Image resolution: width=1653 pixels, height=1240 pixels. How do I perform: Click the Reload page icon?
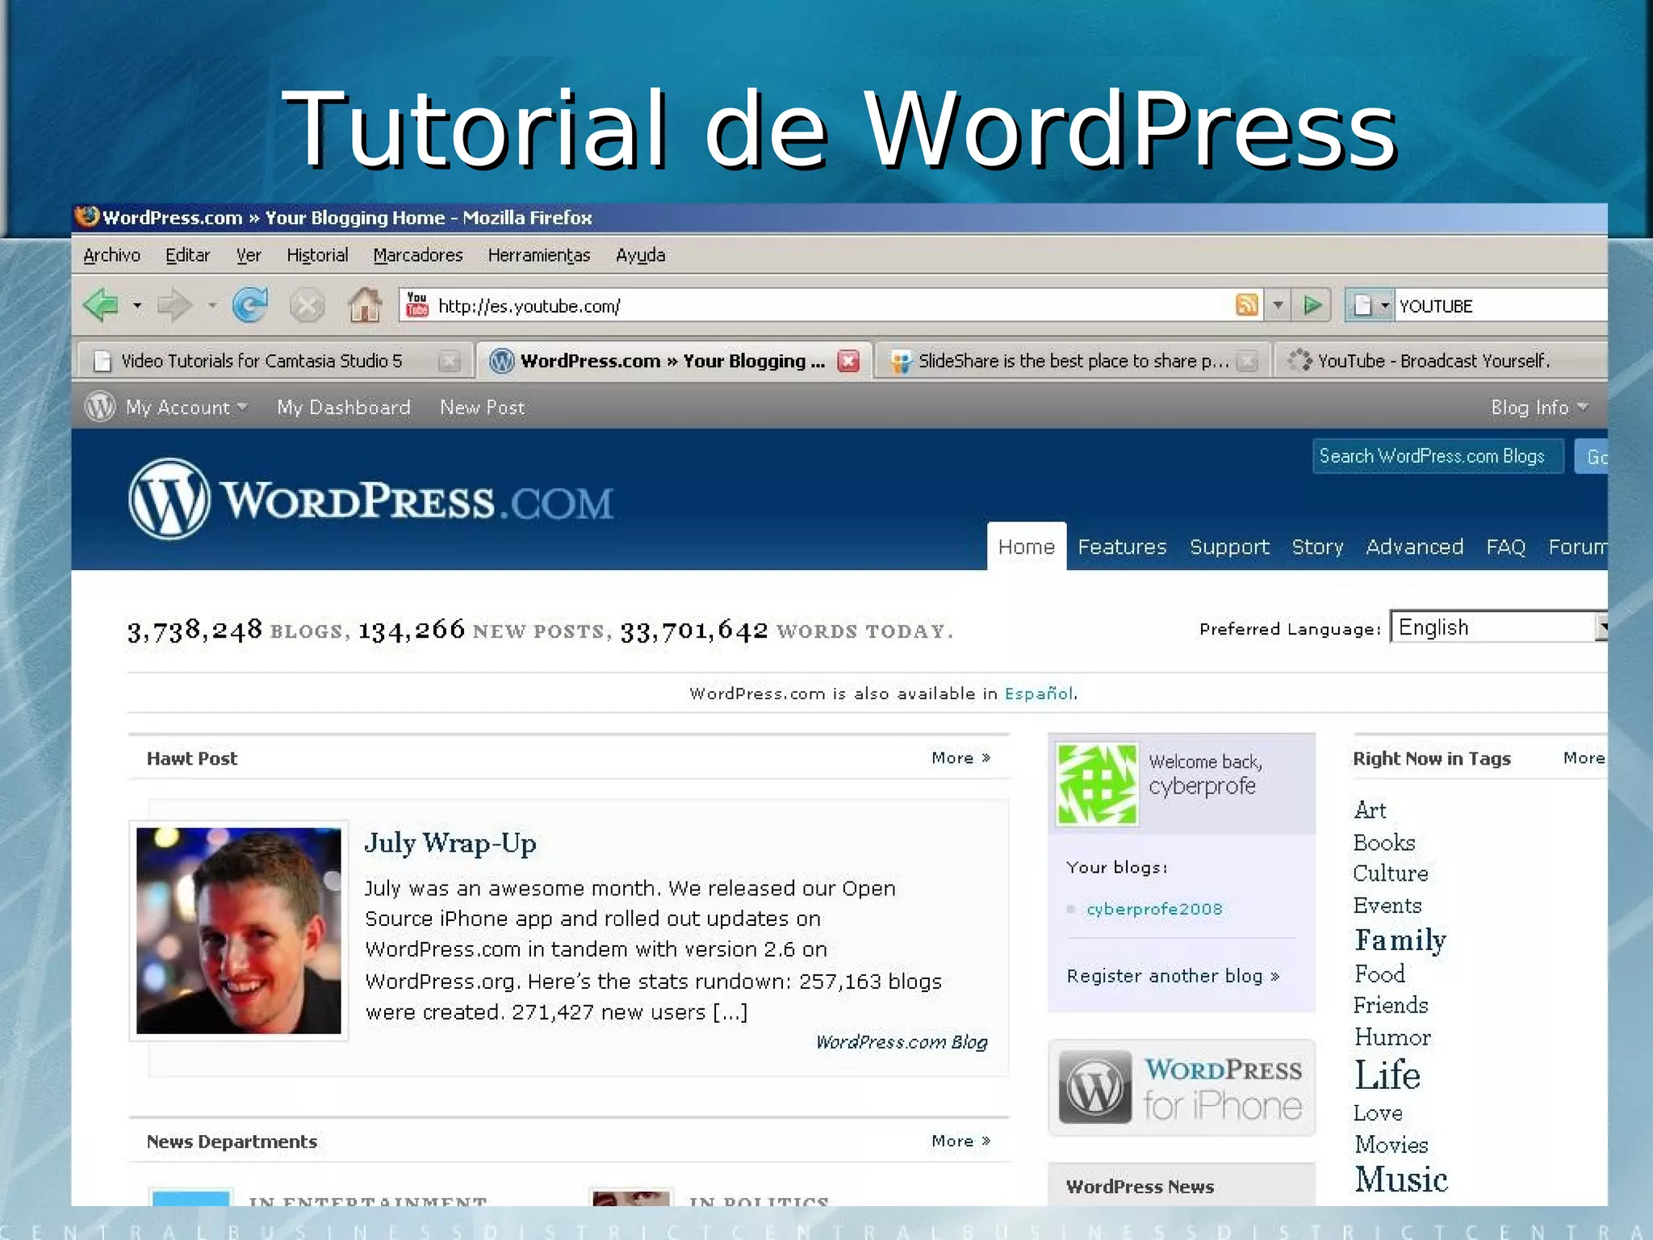(249, 305)
